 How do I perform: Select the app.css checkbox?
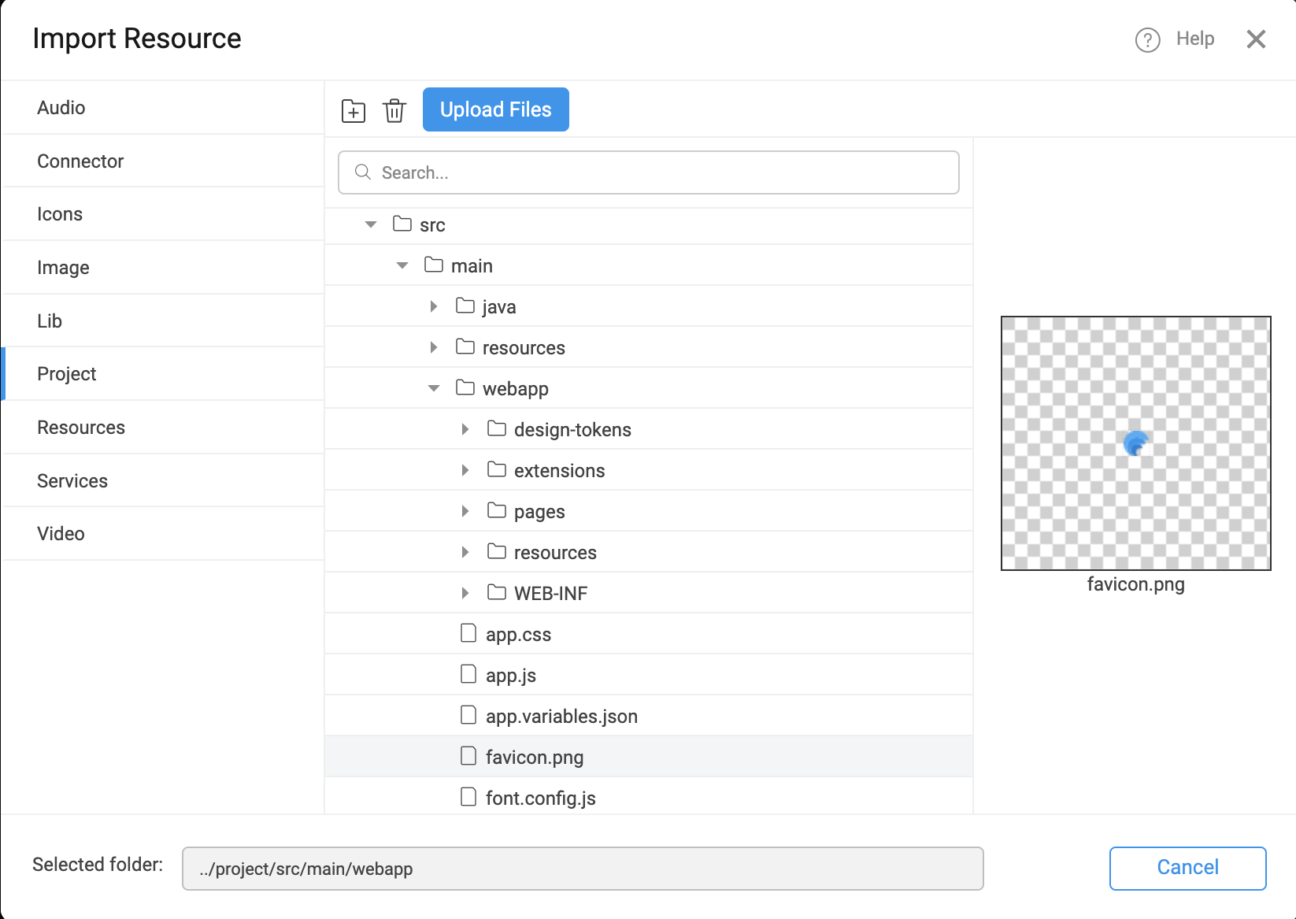point(468,632)
